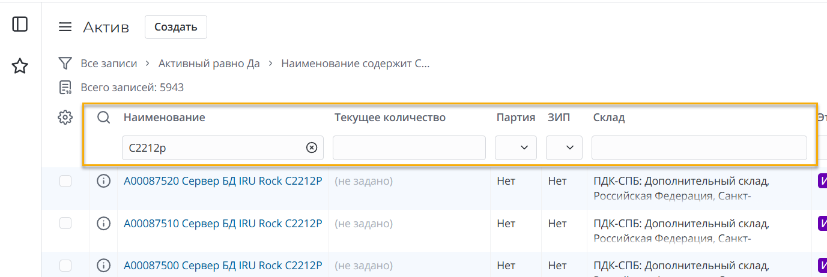Click the Склад filter input field

(x=699, y=147)
